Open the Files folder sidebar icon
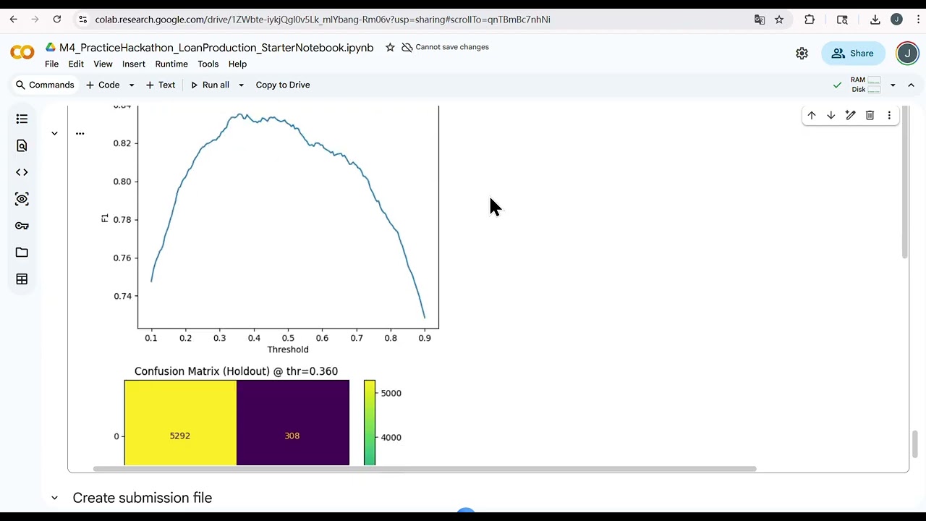The image size is (926, 521). click(22, 253)
